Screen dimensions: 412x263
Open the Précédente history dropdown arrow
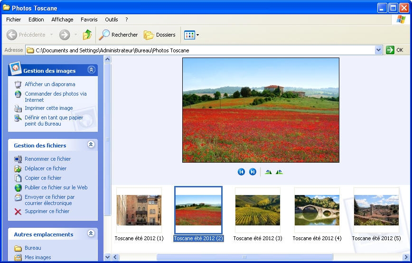click(51, 35)
